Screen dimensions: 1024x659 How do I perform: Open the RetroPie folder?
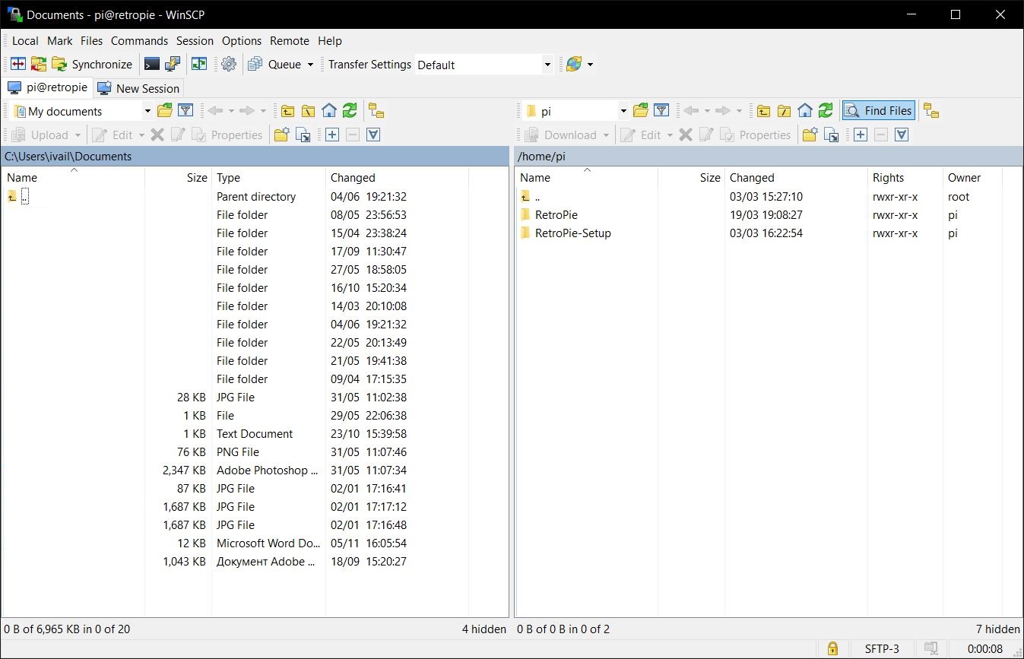tap(556, 215)
